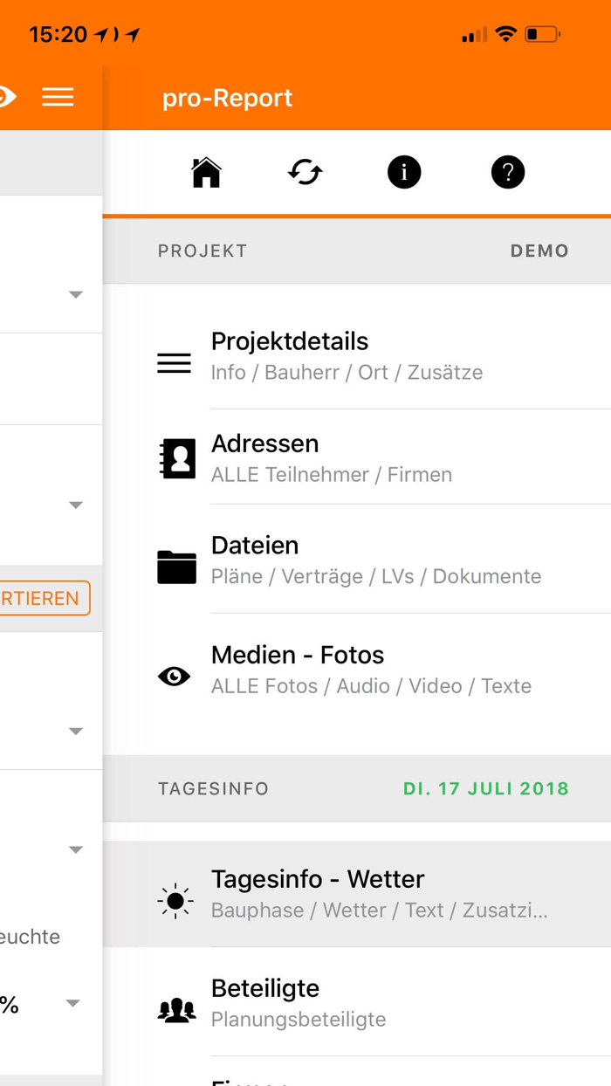Image resolution: width=611 pixels, height=1086 pixels.
Task: Open Dateien using the folder icon
Action: click(176, 566)
